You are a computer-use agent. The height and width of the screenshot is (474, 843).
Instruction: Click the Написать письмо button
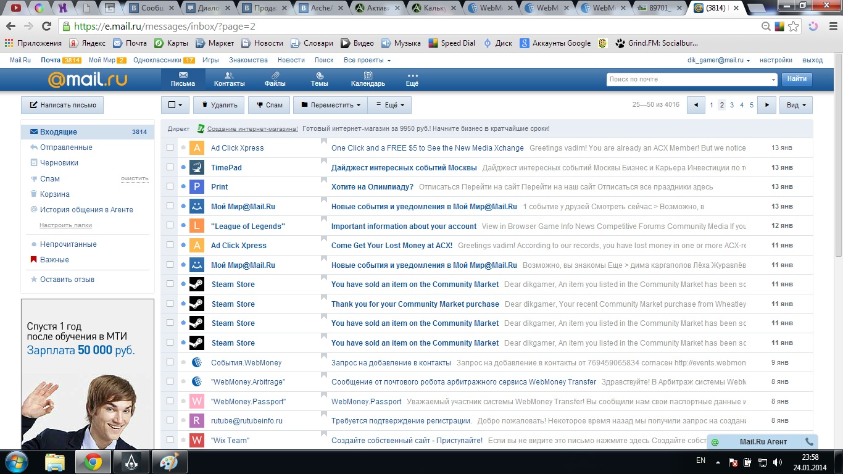click(62, 105)
